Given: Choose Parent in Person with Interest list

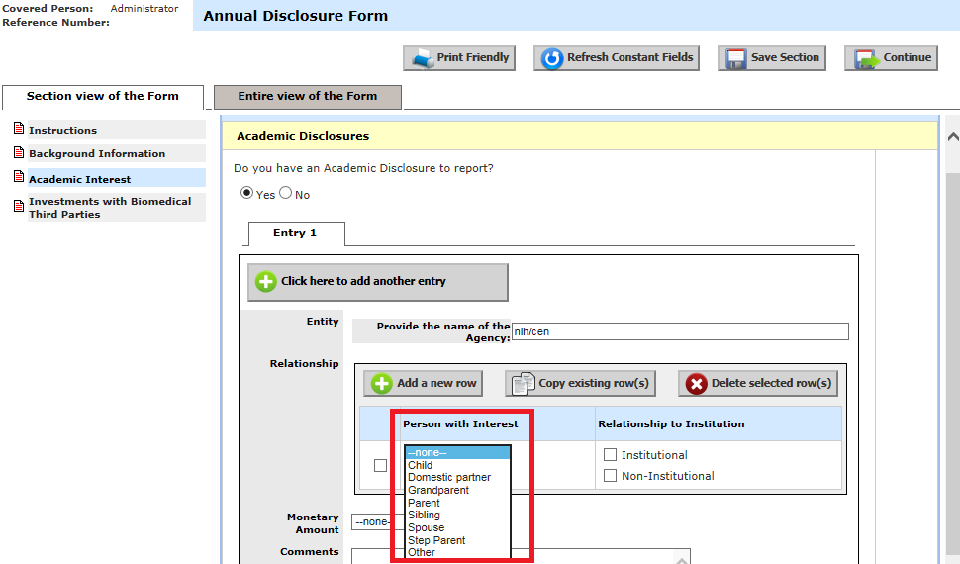Looking at the screenshot, I should (457, 503).
